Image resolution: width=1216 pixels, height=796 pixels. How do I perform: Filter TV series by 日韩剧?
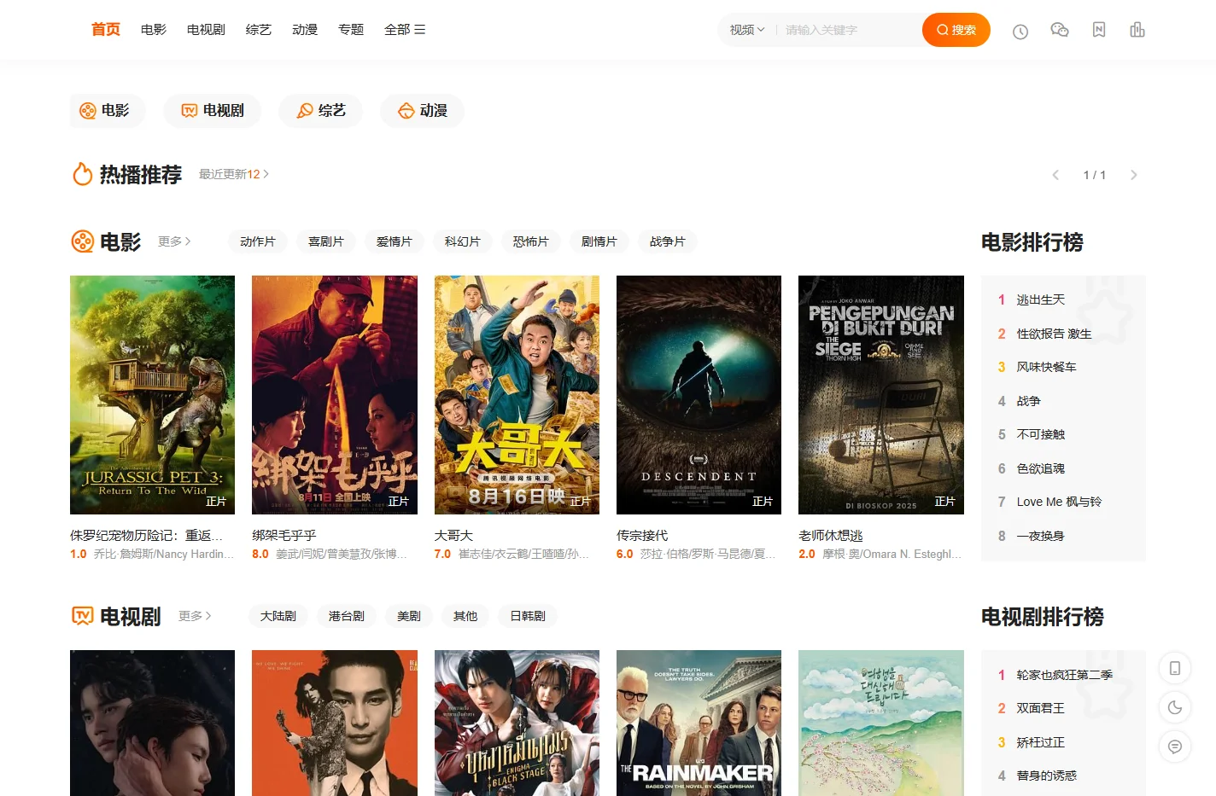tap(528, 616)
